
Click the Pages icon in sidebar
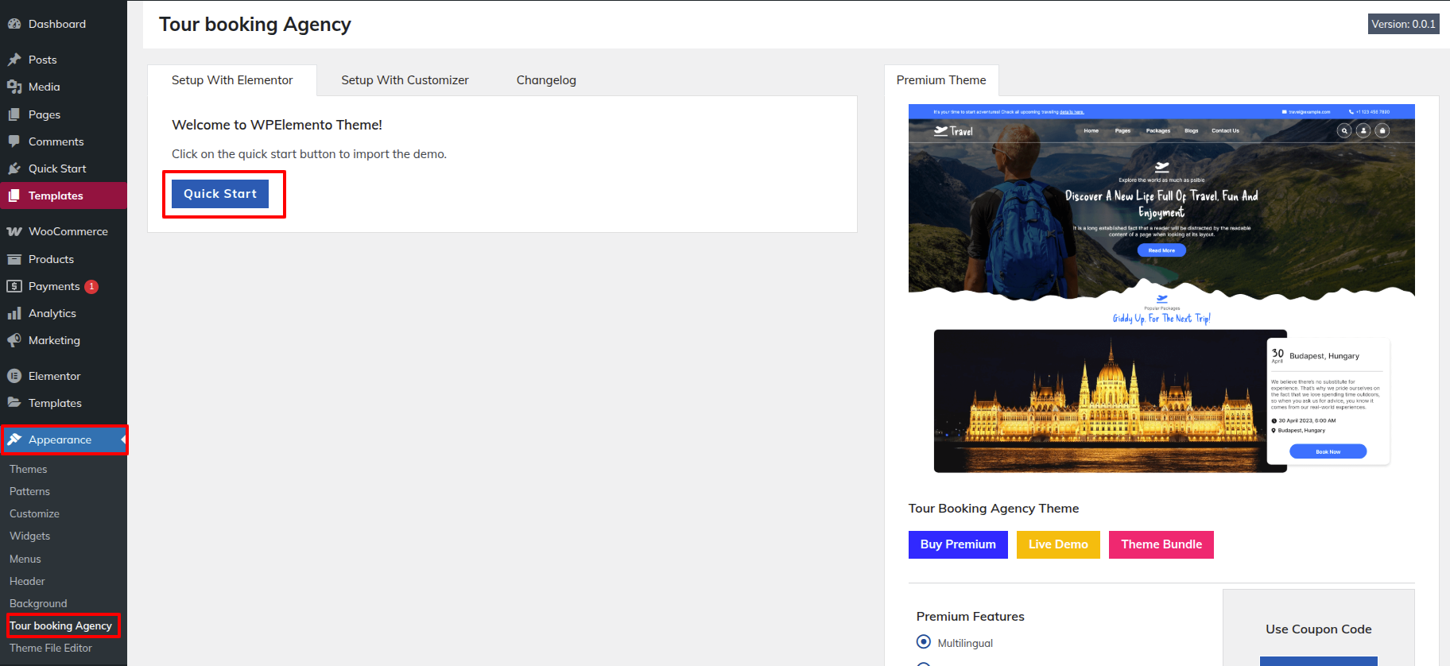click(14, 114)
